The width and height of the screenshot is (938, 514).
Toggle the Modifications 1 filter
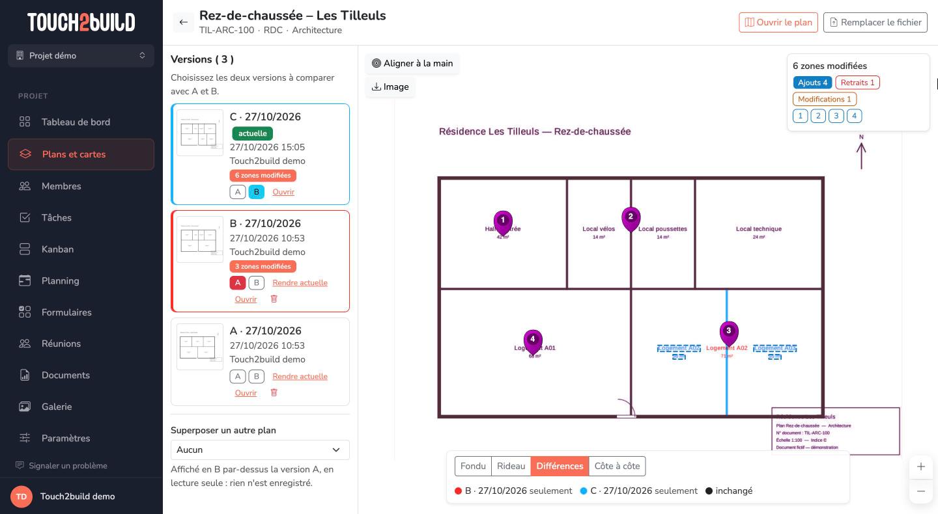pyautogui.click(x=825, y=99)
